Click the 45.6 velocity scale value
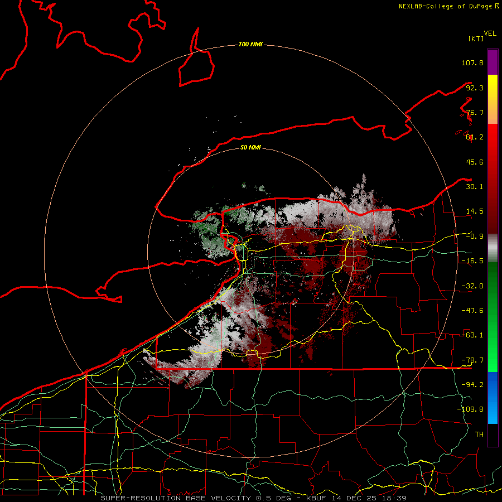The height and width of the screenshot is (502, 502). click(x=475, y=162)
